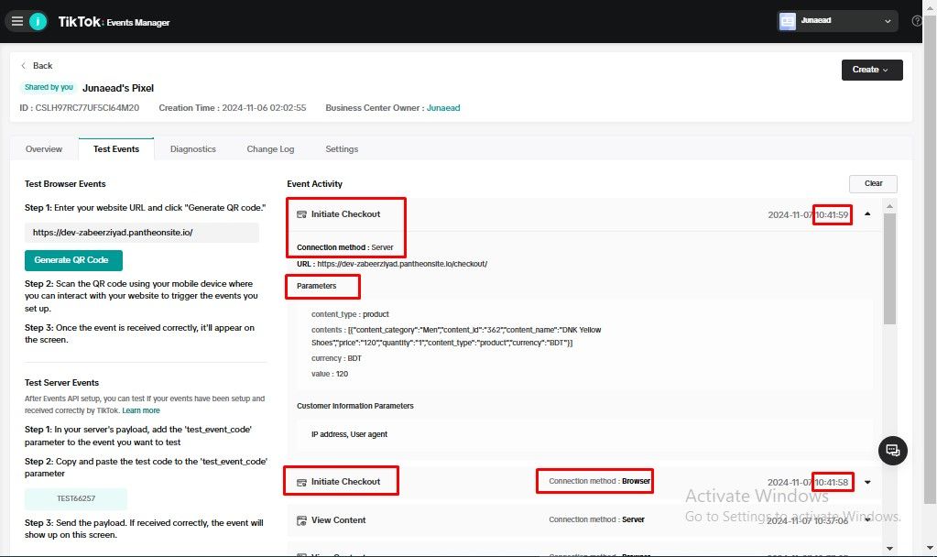Screen dimensions: 937x557
Task: Open the floating chat support icon
Action: 893,451
